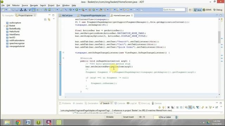Click the Smart Insert status entry

(x=128, y=117)
